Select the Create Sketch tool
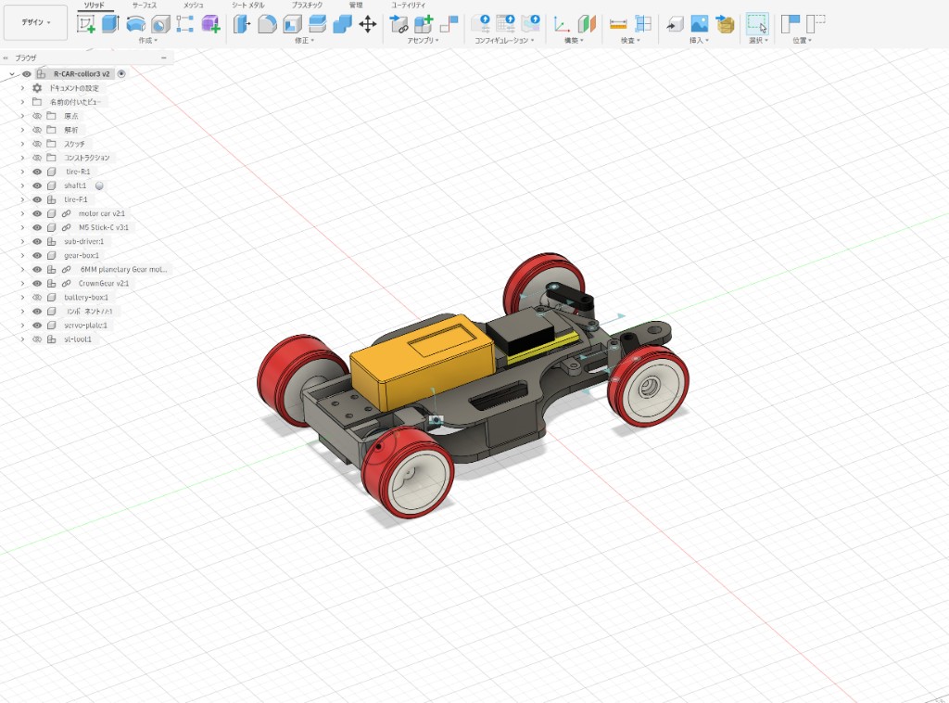The height and width of the screenshot is (703, 949). [86, 24]
